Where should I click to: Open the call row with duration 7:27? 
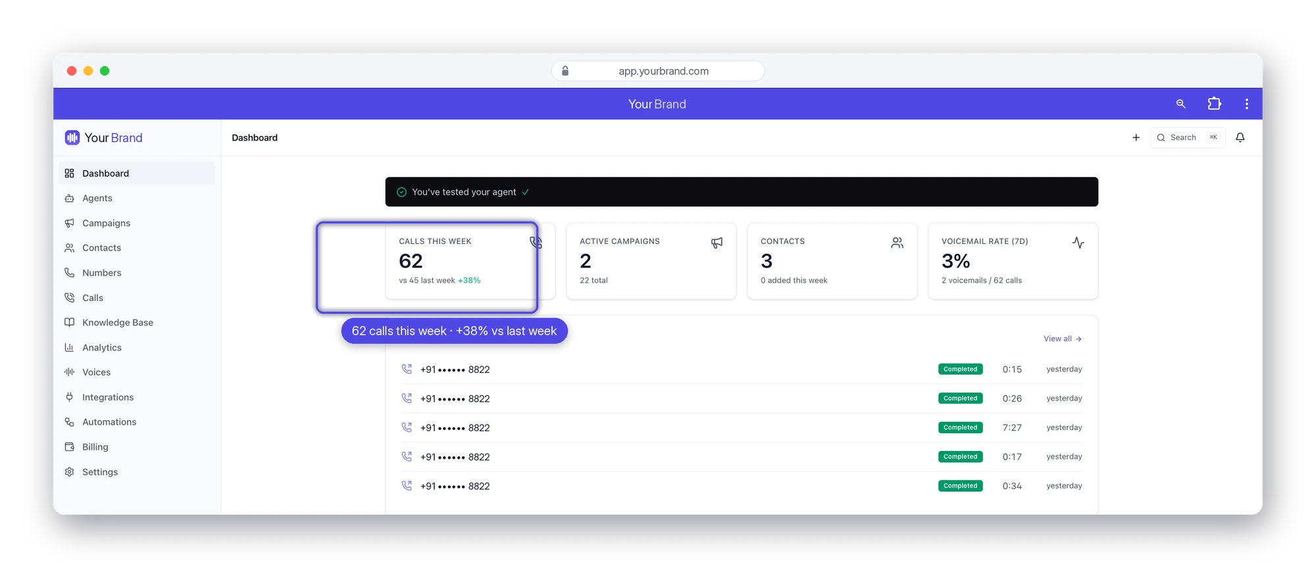(742, 427)
